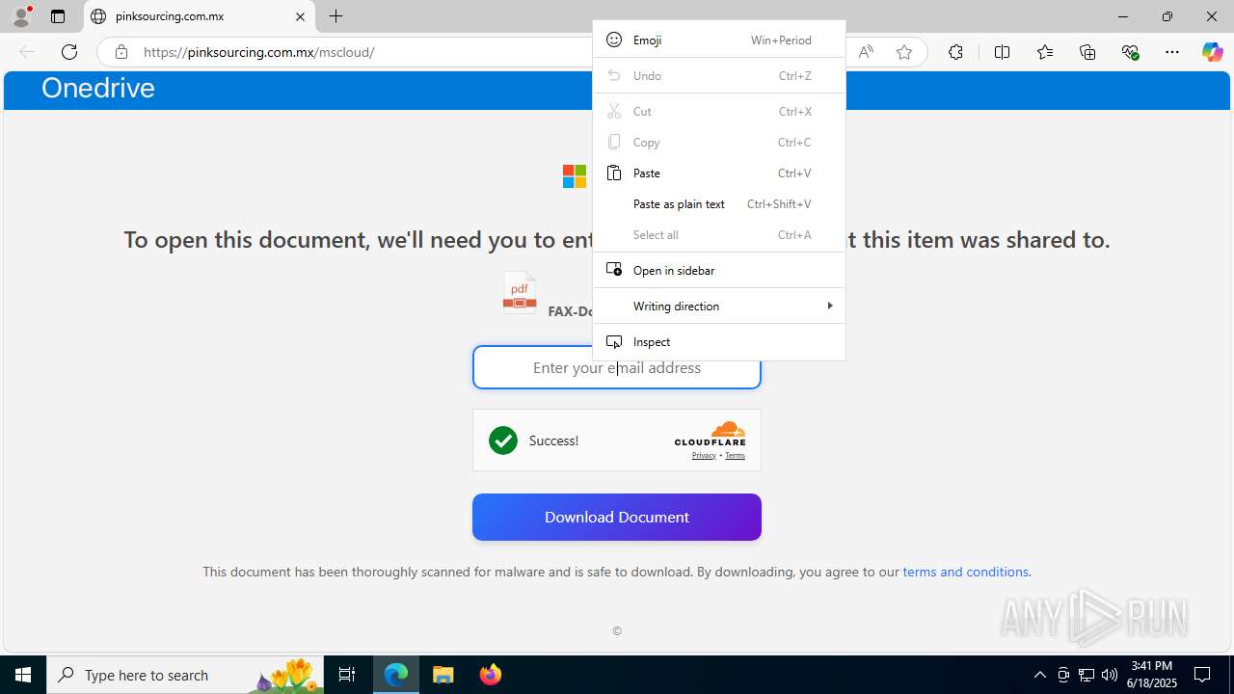The image size is (1234, 694).
Task: Open Settings and more menu
Action: (x=1172, y=52)
